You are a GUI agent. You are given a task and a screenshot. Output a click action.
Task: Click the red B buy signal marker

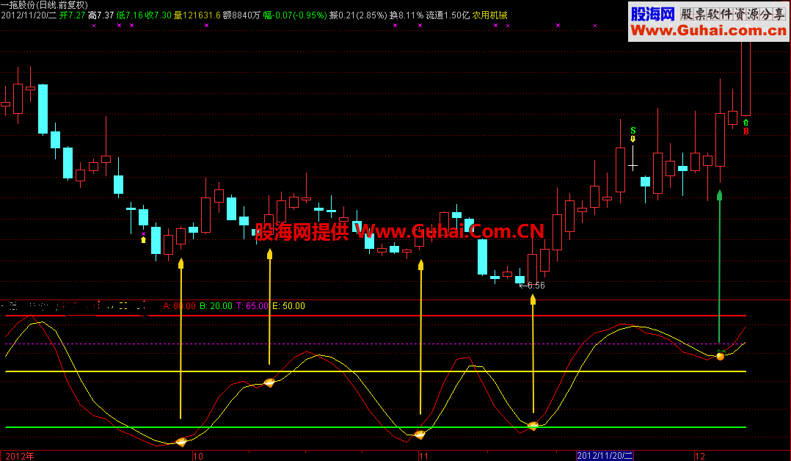pyautogui.click(x=746, y=131)
